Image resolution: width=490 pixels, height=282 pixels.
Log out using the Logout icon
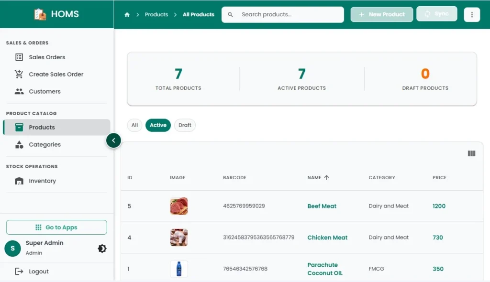[x=19, y=271]
